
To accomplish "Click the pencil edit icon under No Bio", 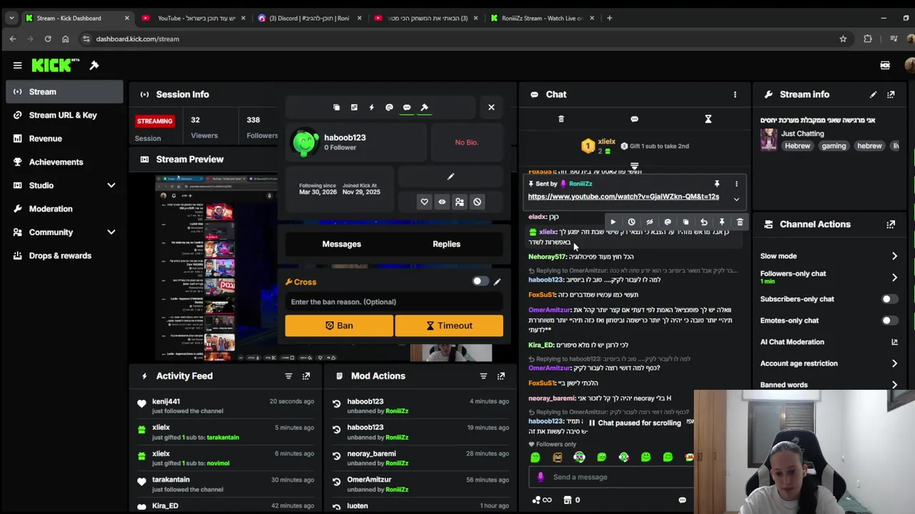I will click(450, 176).
